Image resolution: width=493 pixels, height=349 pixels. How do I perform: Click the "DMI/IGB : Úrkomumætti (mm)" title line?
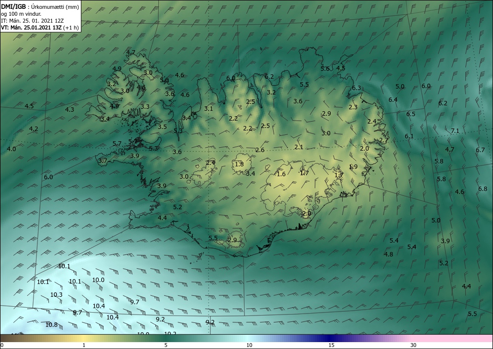tap(40, 7)
